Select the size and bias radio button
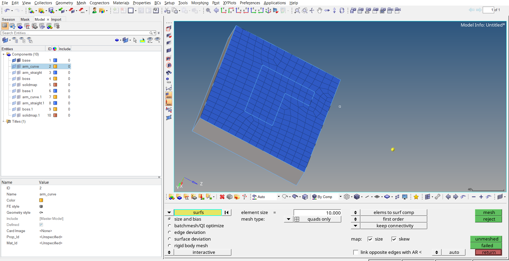Image resolution: width=509 pixels, height=261 pixels. coord(169,219)
